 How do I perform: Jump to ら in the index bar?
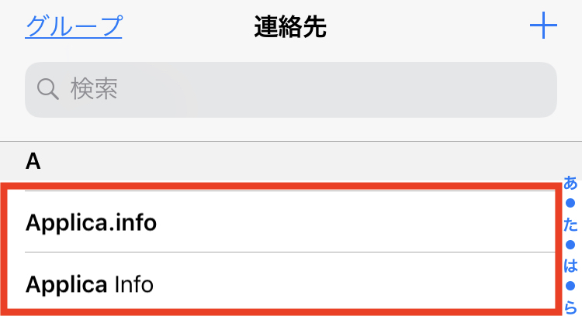point(570,307)
